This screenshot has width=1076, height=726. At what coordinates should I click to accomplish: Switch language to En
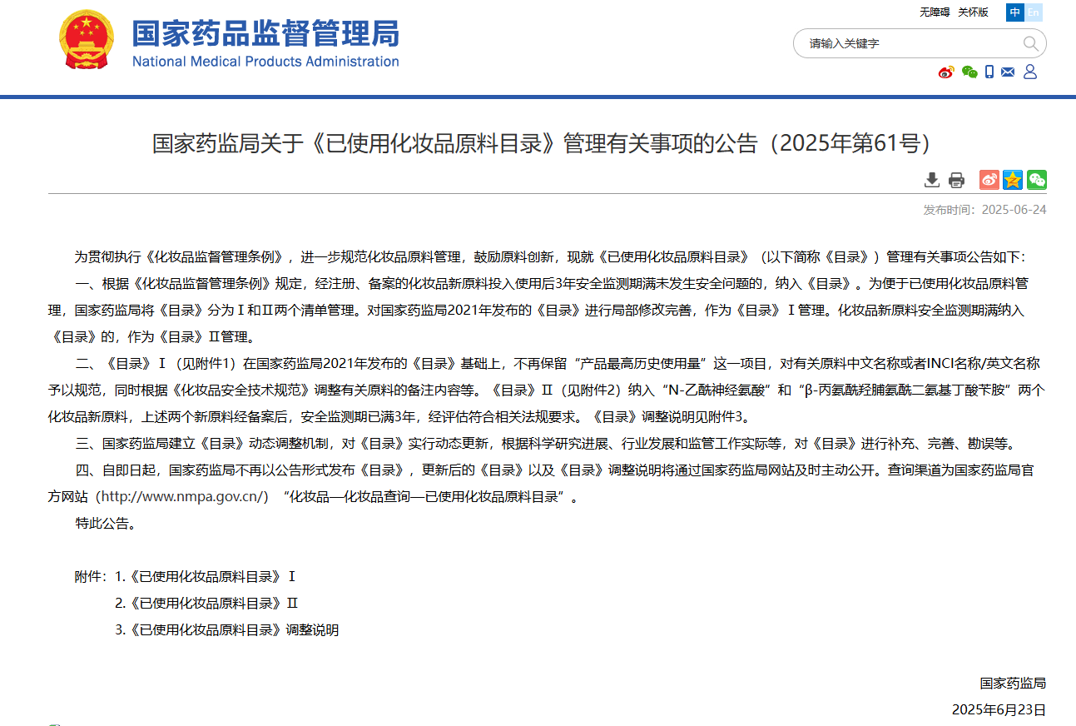[x=1034, y=12]
